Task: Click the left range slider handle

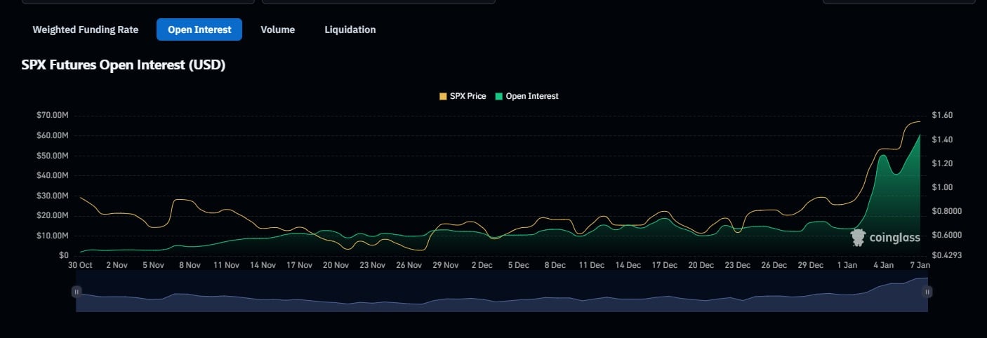Action: click(77, 292)
